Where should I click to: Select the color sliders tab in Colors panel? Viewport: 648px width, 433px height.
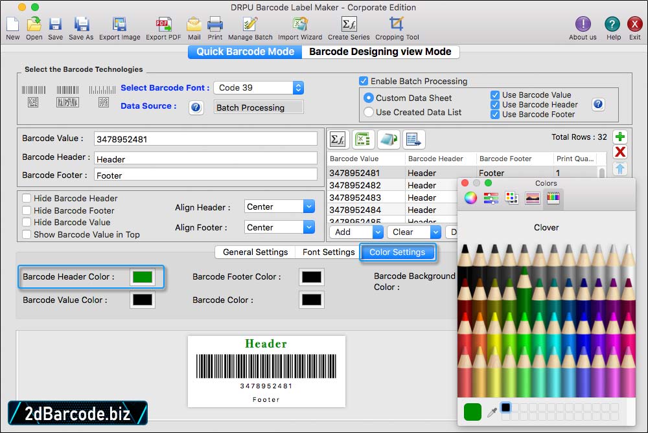click(x=491, y=198)
